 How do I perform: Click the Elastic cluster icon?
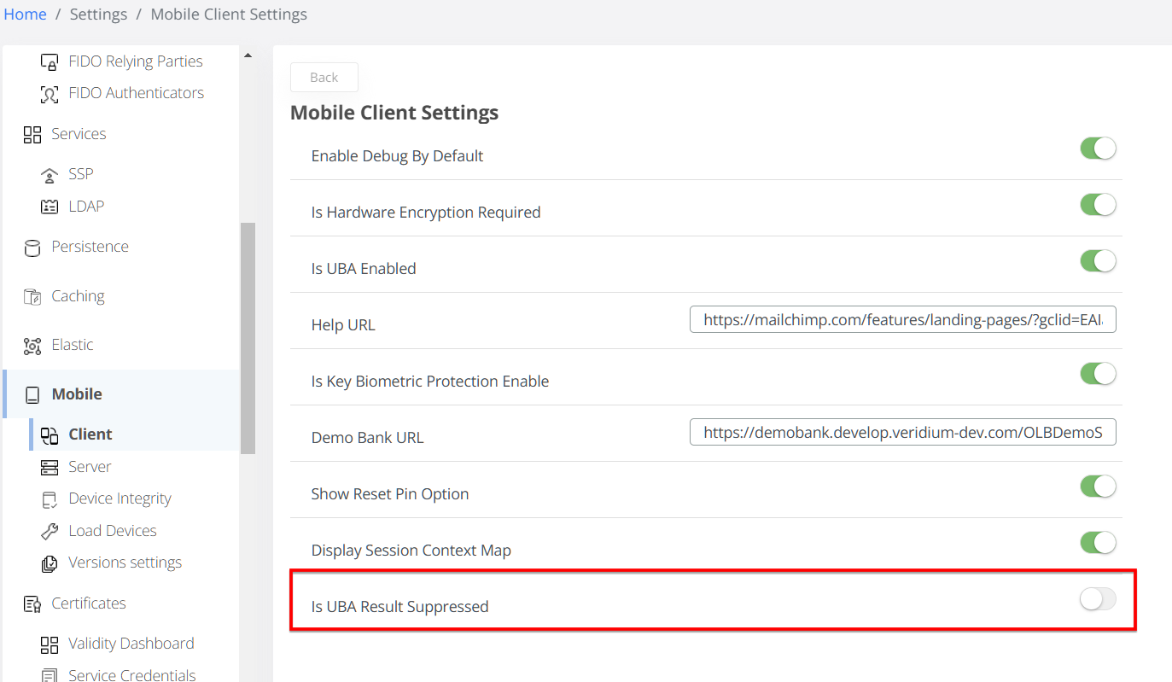coord(32,346)
